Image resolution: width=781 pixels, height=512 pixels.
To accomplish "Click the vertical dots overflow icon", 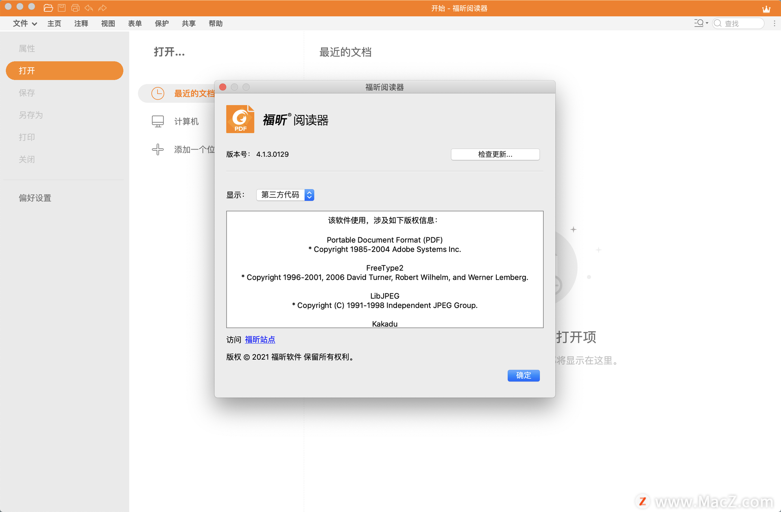I will tap(774, 24).
